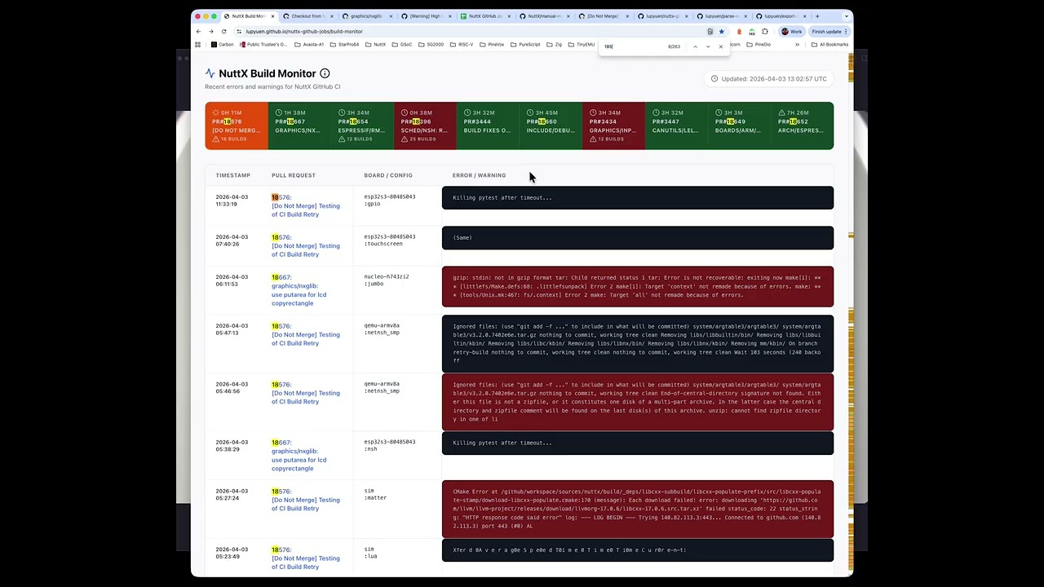Bookmark this page with the star icon
The image size is (1044, 587).
721,31
